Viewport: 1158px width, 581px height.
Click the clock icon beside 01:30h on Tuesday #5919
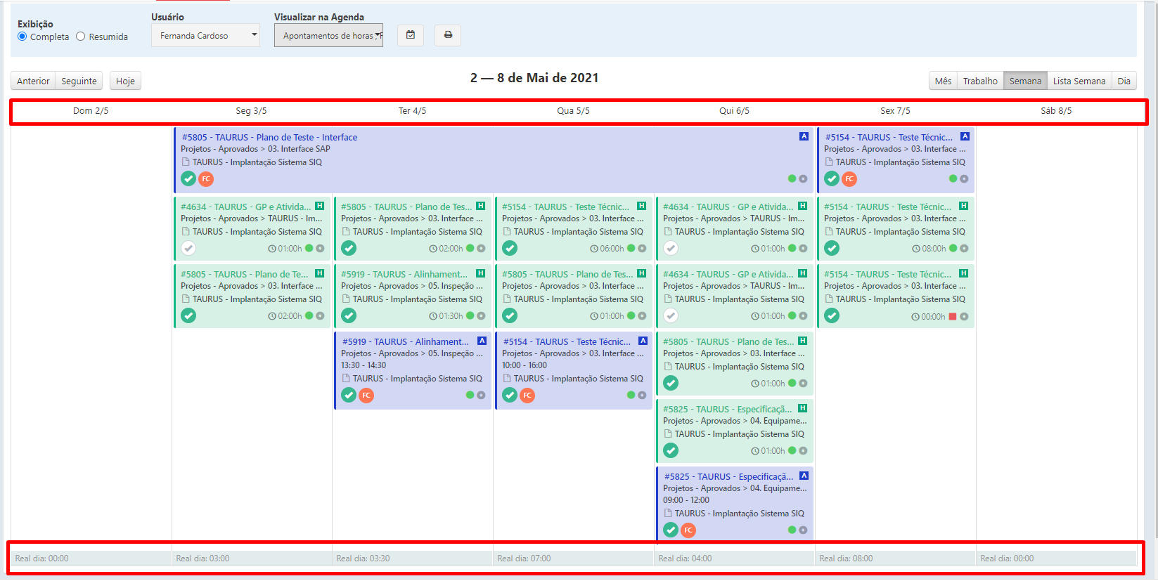tap(433, 316)
